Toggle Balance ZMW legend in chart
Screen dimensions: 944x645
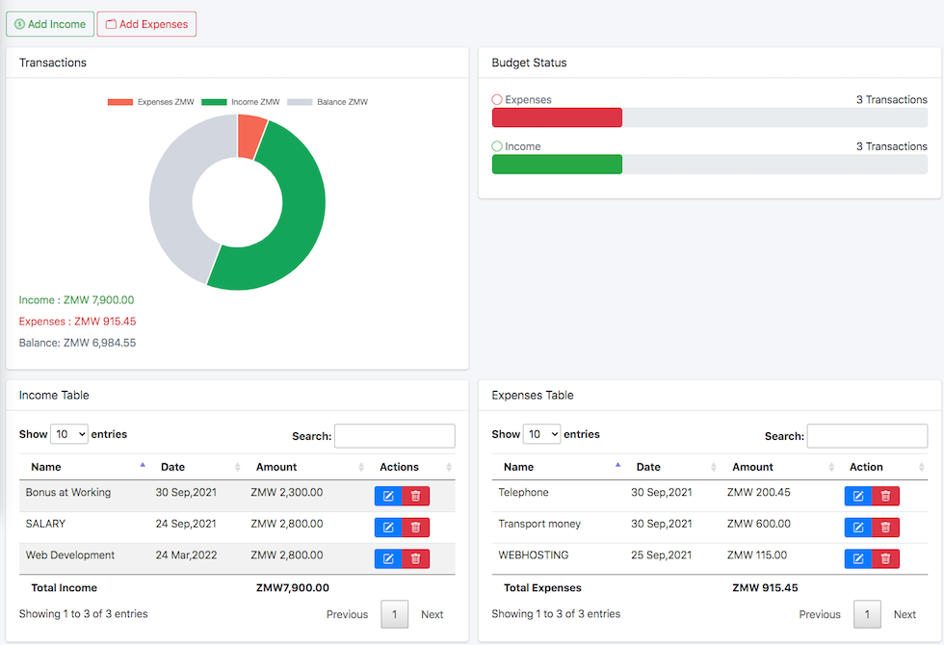coord(328,102)
